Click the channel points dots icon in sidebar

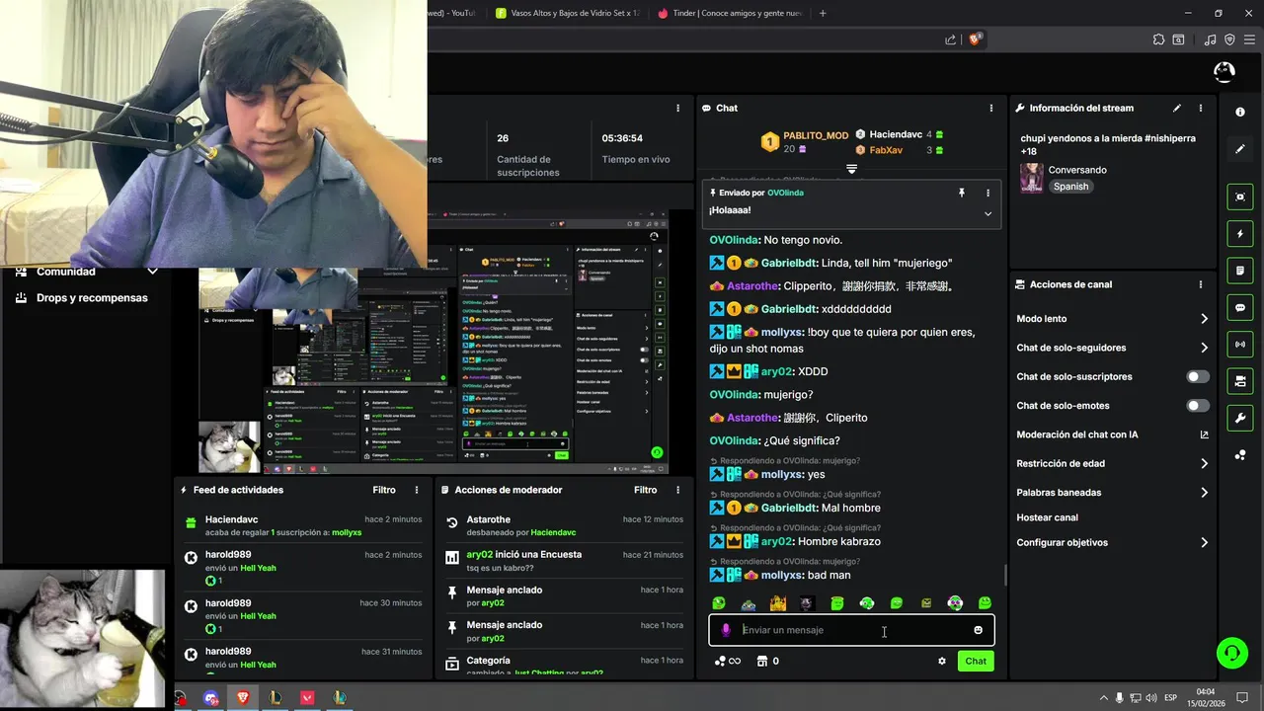1240,455
